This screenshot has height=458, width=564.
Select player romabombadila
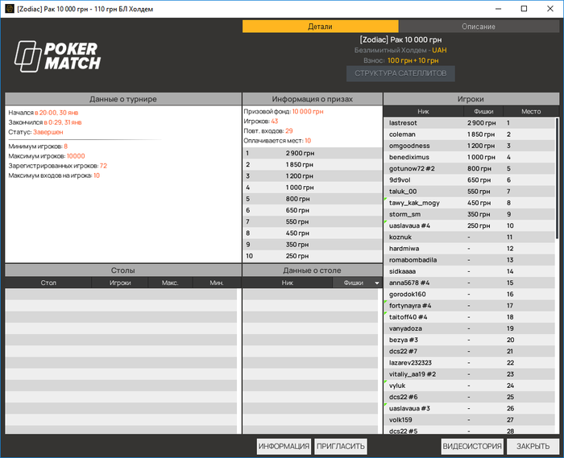click(469, 260)
